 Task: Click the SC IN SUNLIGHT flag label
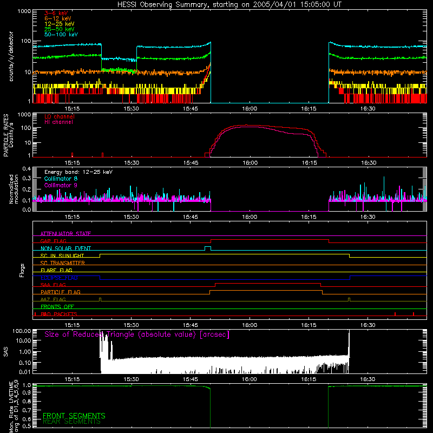62,255
